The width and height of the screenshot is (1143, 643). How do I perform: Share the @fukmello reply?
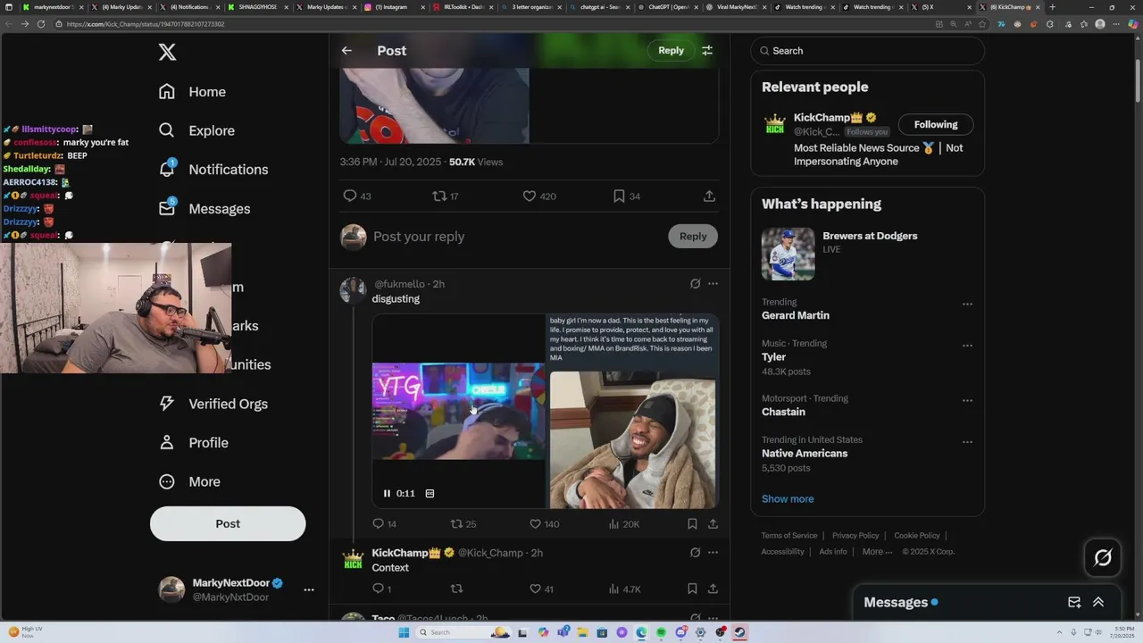coord(713,524)
